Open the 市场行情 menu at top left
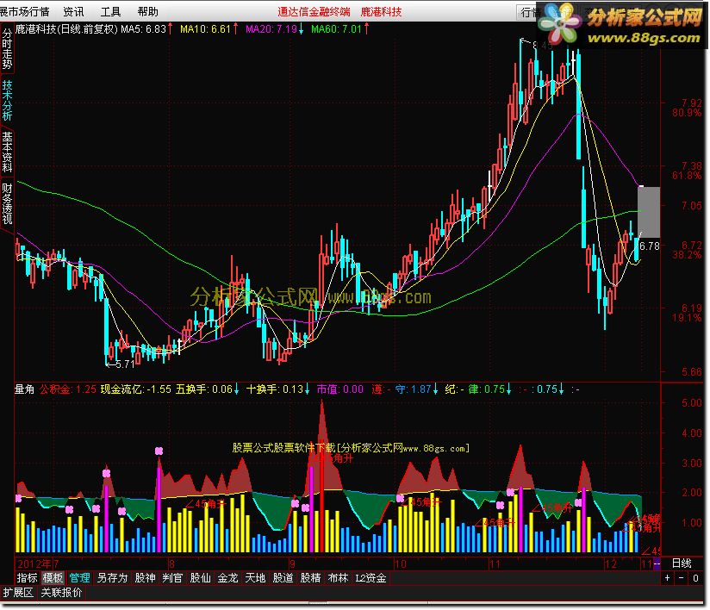This screenshot has width=710, height=610. point(24,11)
